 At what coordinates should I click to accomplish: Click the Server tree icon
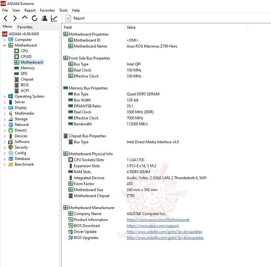click(11, 102)
